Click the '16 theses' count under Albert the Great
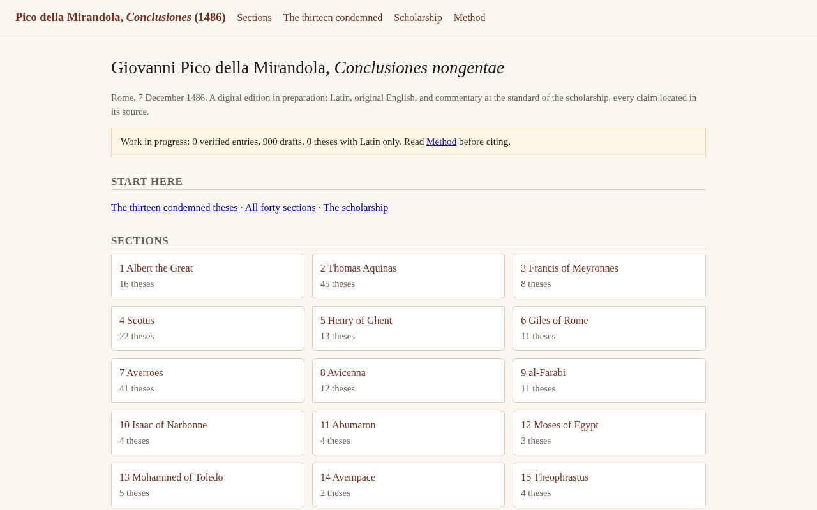This screenshot has height=510, width=817. (137, 284)
